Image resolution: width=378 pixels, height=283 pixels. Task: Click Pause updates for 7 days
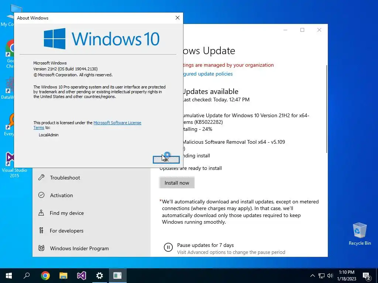click(205, 245)
